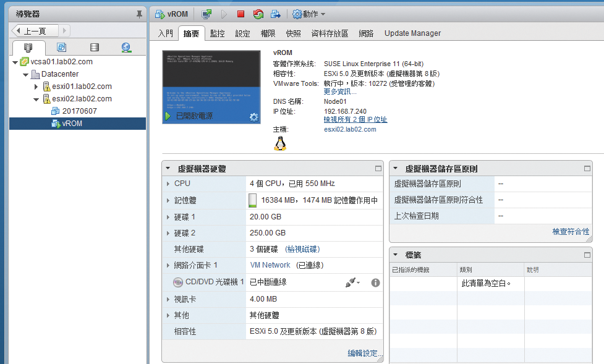Open the Storage inventory view
The image size is (604, 364).
[95, 48]
